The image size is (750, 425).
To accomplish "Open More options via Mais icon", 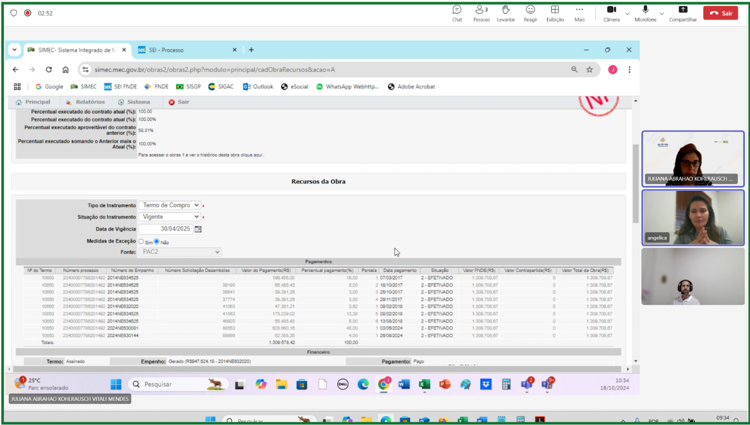I will 579,10.
